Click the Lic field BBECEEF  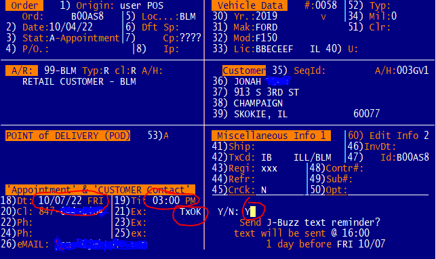[274, 49]
